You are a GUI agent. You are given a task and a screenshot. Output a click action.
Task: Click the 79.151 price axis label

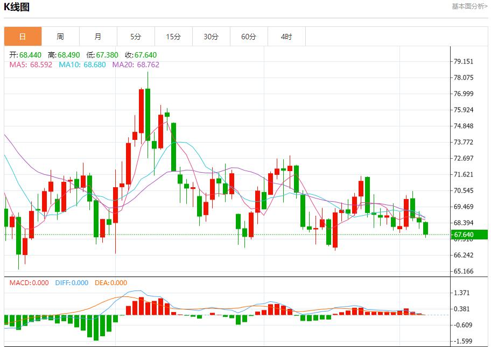tap(464, 61)
